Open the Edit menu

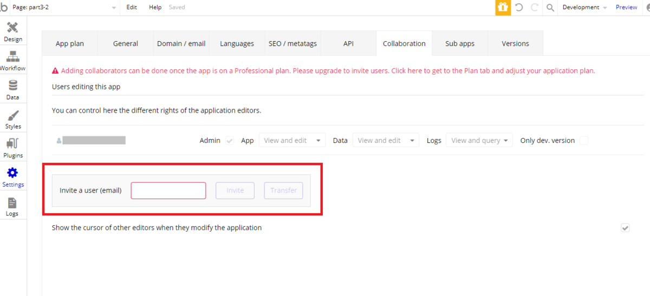pos(132,8)
